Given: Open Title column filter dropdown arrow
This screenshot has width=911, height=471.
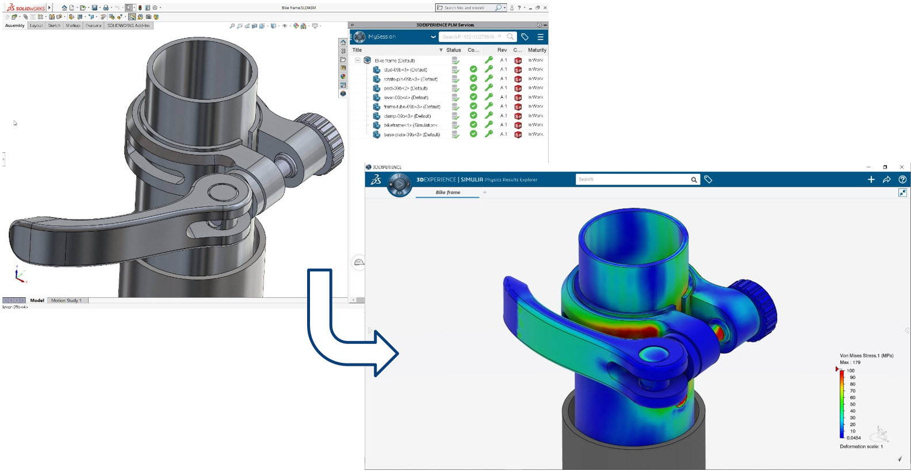Looking at the screenshot, I should click(x=441, y=50).
